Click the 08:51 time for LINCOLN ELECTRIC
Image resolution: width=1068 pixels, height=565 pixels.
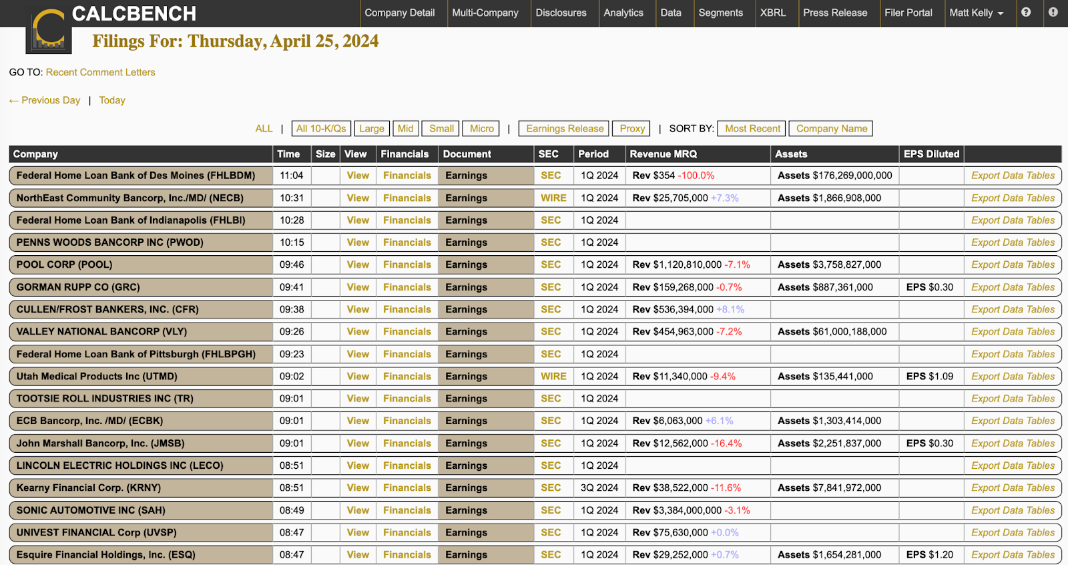(x=292, y=465)
